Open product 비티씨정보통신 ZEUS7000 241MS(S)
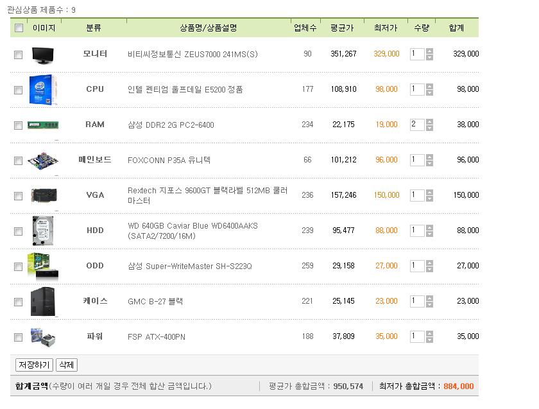The width and height of the screenshot is (539, 409). pyautogui.click(x=193, y=55)
